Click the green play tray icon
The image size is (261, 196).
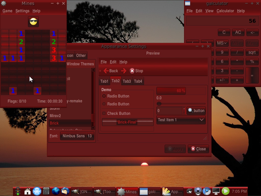226,191
